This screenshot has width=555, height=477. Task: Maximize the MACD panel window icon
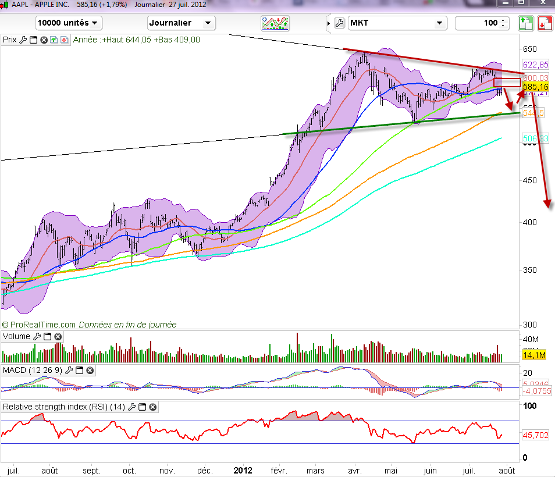tap(79, 370)
